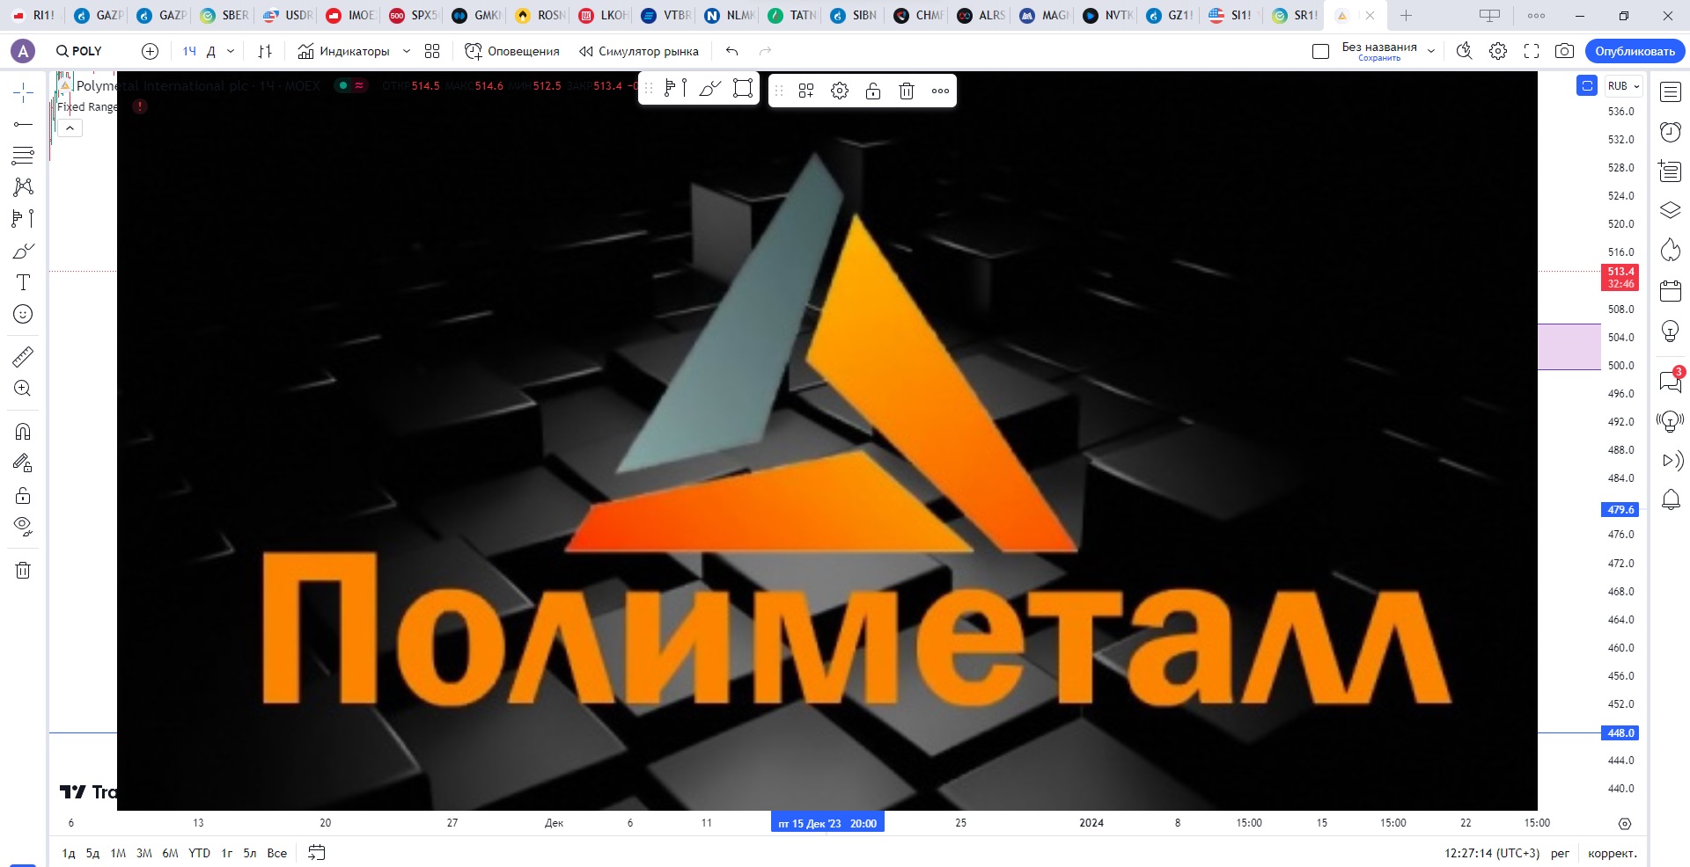Open more options in floating toolbar
This screenshot has height=867, width=1690.
tap(940, 91)
